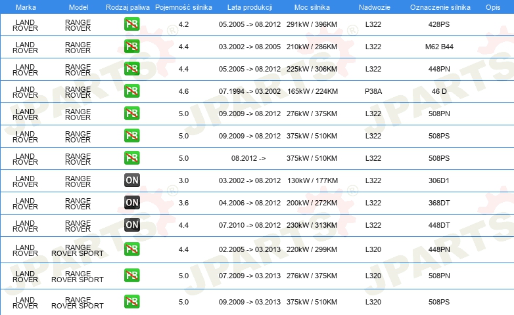Click power value 200kW / 272KM
The height and width of the screenshot is (315, 514).
tap(312, 203)
